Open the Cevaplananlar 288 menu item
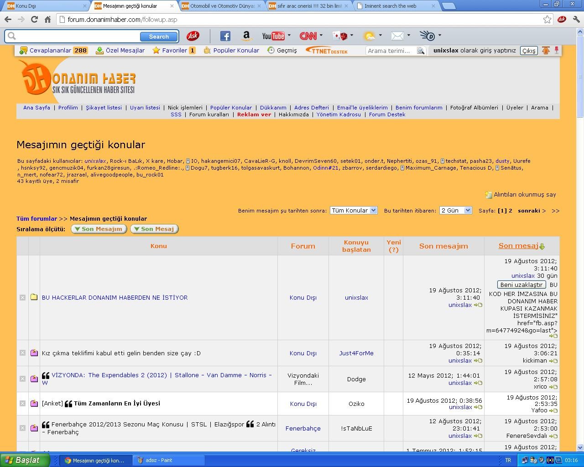Viewport: 584px width, 467px height. pos(53,51)
